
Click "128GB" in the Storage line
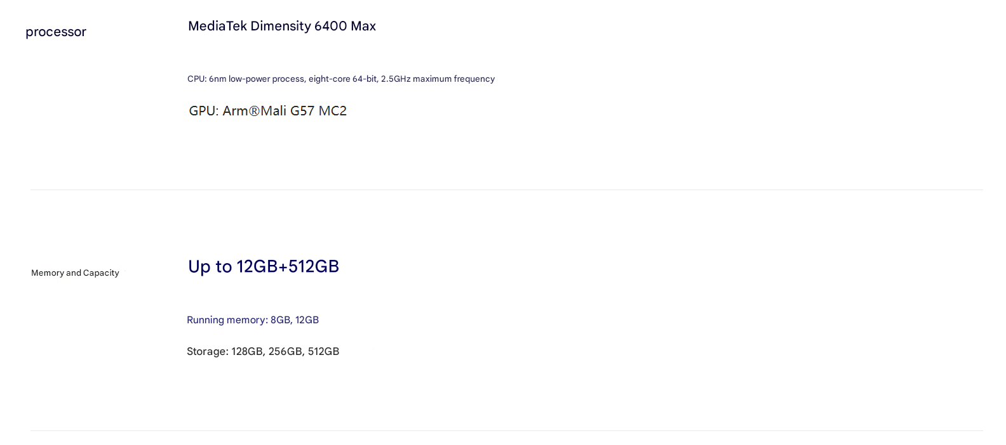click(246, 352)
